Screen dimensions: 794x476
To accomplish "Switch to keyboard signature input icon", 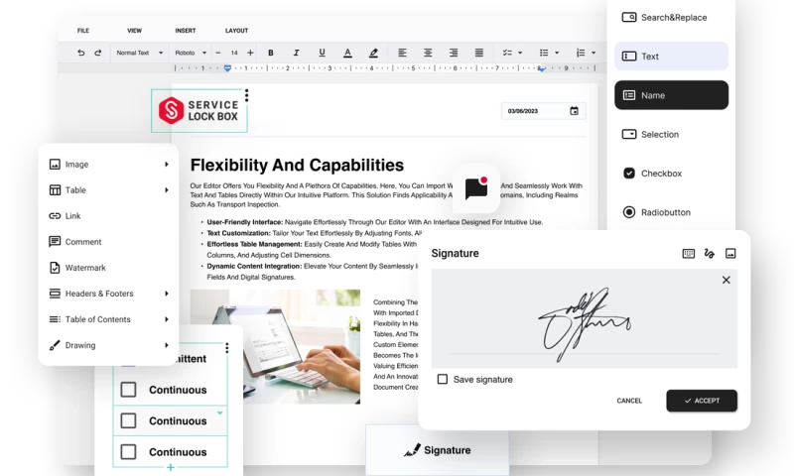I will pos(689,254).
